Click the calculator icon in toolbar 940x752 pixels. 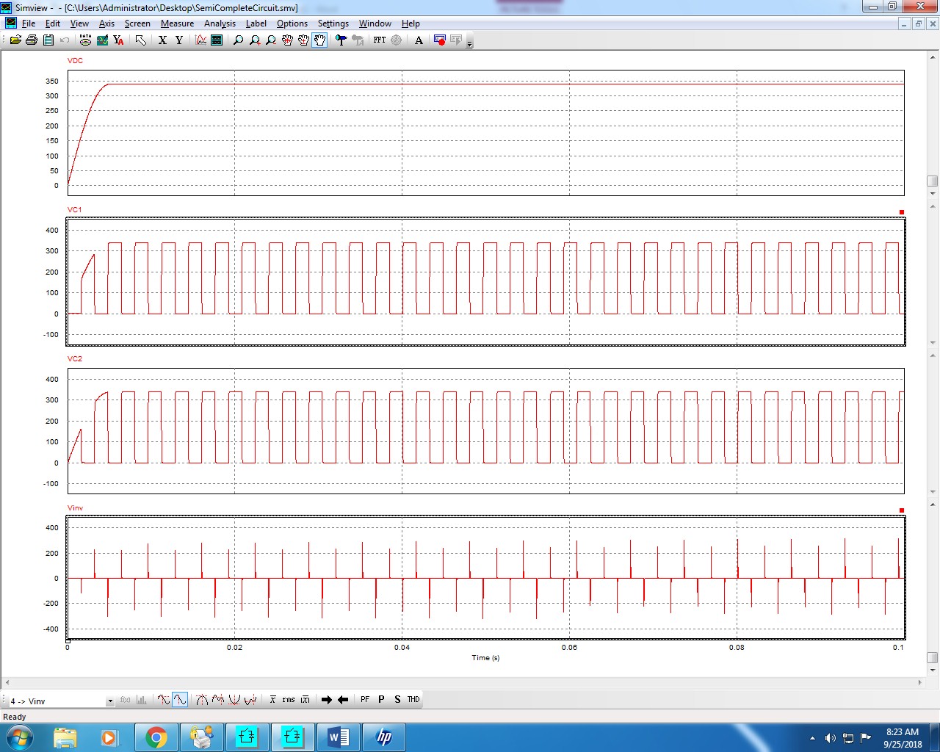217,40
